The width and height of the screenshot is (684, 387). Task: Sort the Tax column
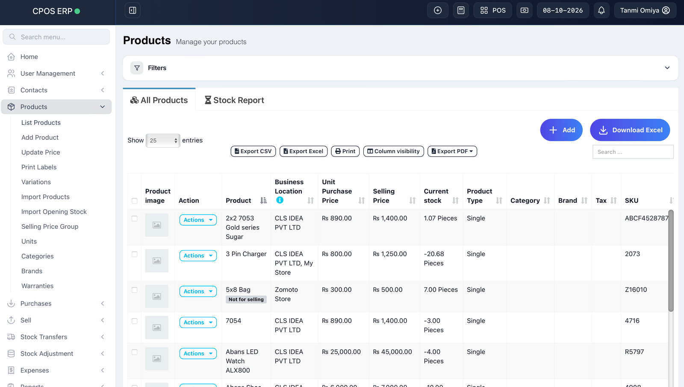(613, 201)
